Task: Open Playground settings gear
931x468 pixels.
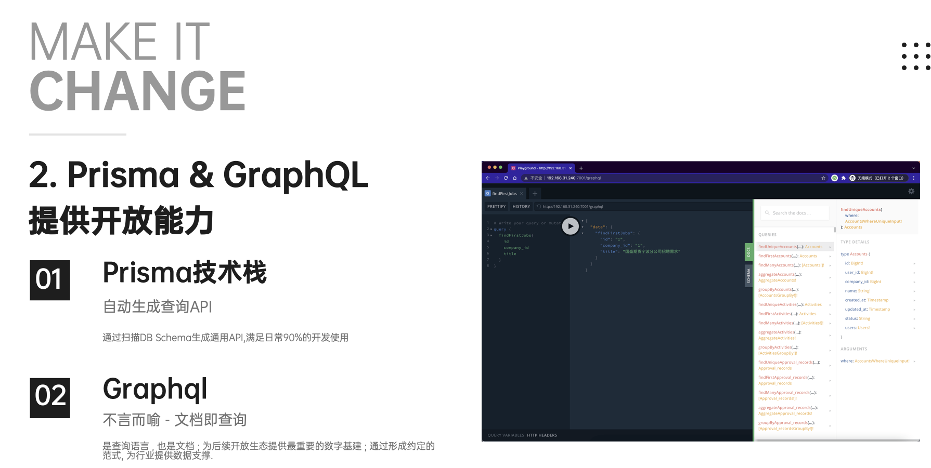Action: (911, 192)
